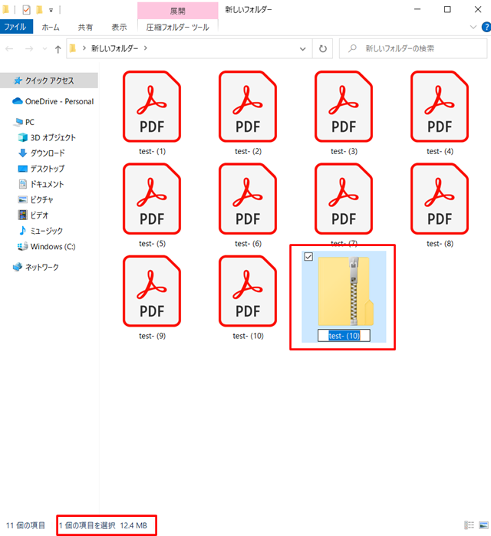This screenshot has width=491, height=536.
Task: Click the test- (9) file name label
Action: click(x=152, y=336)
